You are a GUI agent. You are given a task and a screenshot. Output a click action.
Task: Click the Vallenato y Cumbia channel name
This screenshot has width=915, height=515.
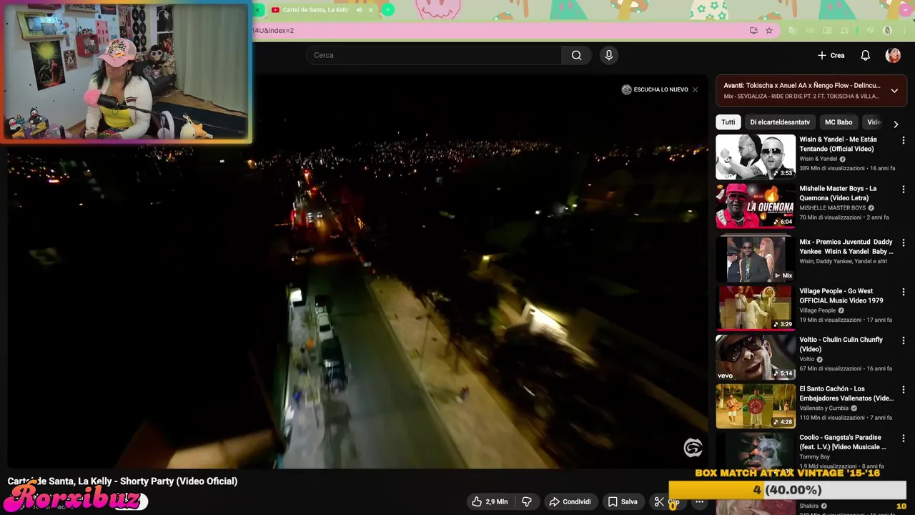click(x=824, y=408)
